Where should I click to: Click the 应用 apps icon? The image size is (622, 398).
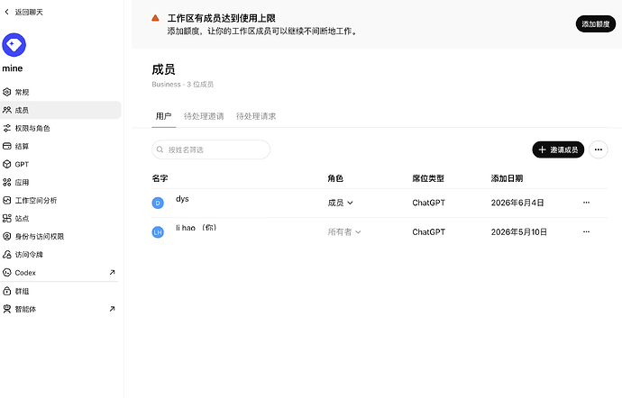pyautogui.click(x=7, y=183)
